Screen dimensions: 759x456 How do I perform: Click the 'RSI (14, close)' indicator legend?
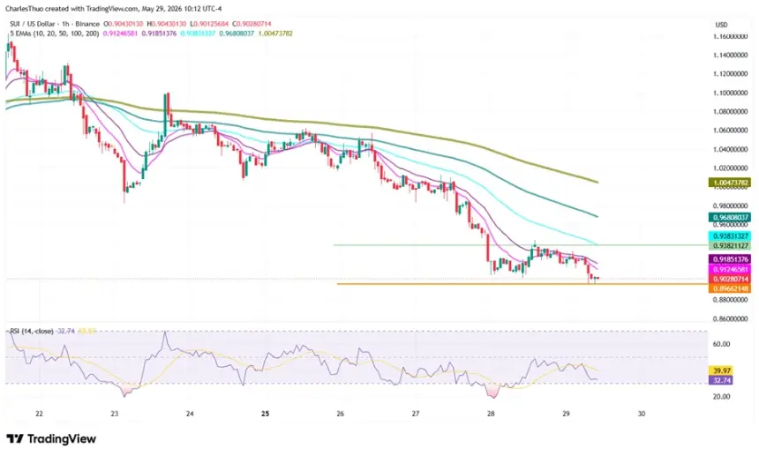pyautogui.click(x=32, y=332)
